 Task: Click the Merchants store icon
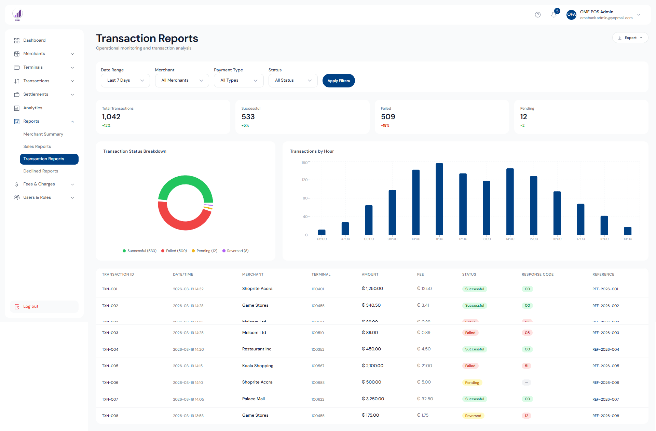click(17, 54)
